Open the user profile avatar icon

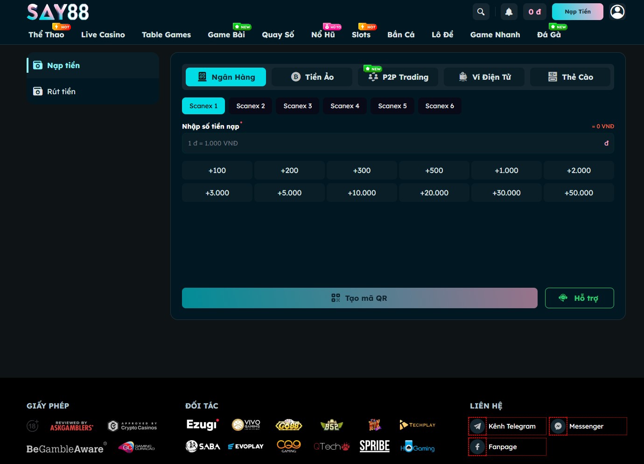(617, 12)
